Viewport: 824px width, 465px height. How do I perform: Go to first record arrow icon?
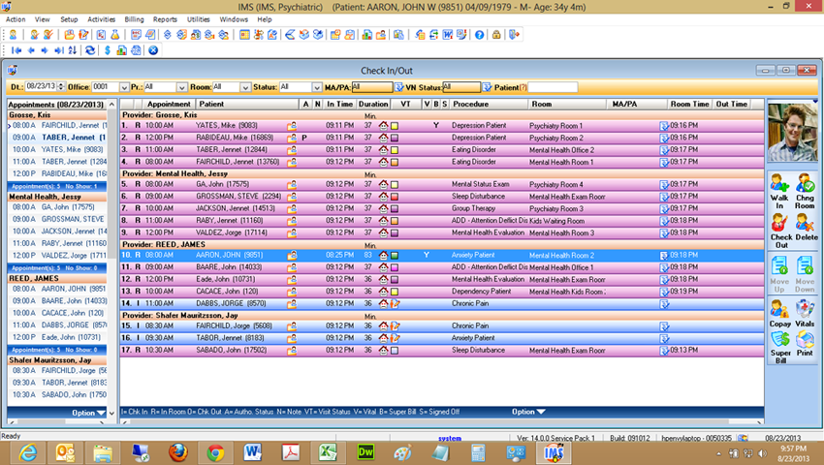click(16, 50)
